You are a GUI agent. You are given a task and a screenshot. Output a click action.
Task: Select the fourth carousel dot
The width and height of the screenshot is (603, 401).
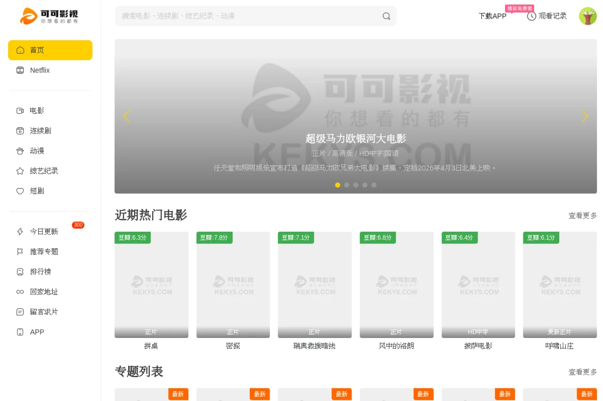click(365, 185)
